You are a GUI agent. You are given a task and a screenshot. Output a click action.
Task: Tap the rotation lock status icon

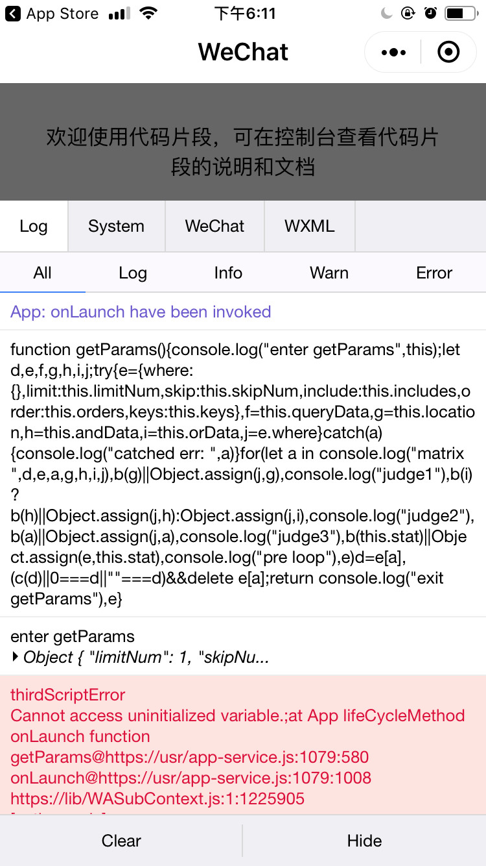click(x=408, y=13)
